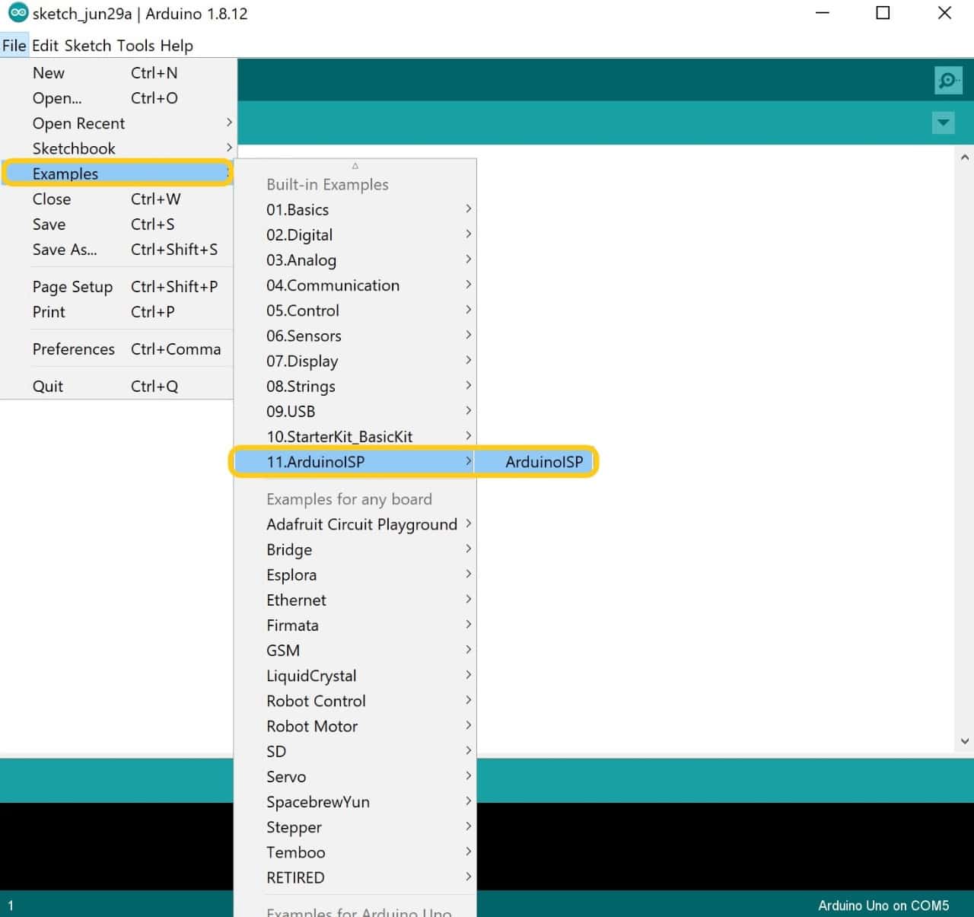
Task: Expand the Ethernet library examples
Action: [x=355, y=600]
